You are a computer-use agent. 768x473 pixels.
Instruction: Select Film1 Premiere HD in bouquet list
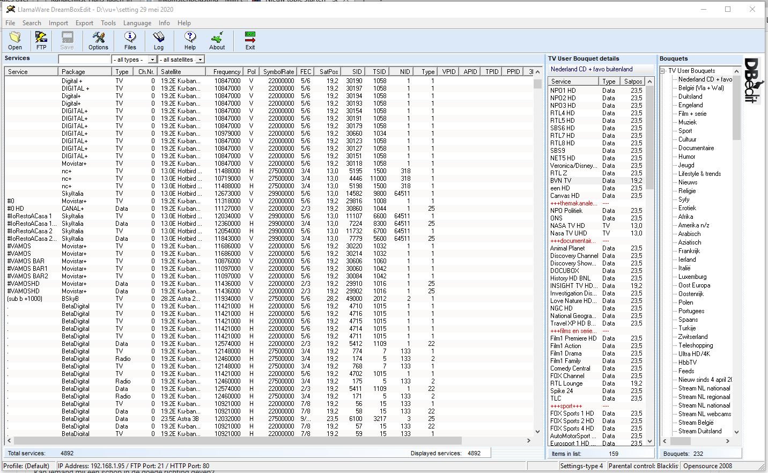596,338
